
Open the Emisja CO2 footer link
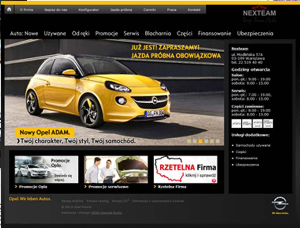pyautogui.click(x=120, y=201)
